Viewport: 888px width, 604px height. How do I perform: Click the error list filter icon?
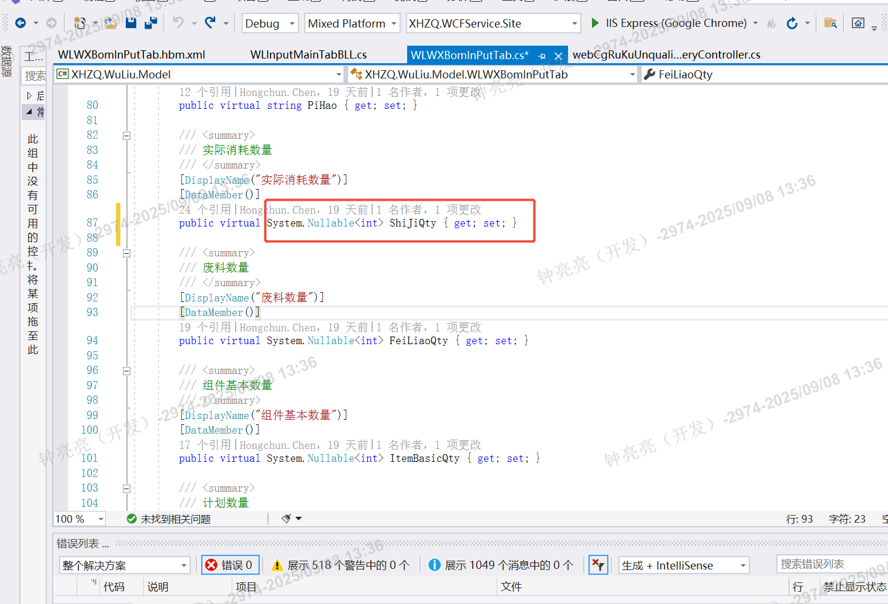598,565
